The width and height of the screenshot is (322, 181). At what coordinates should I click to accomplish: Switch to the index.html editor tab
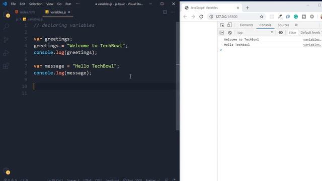[25, 12]
